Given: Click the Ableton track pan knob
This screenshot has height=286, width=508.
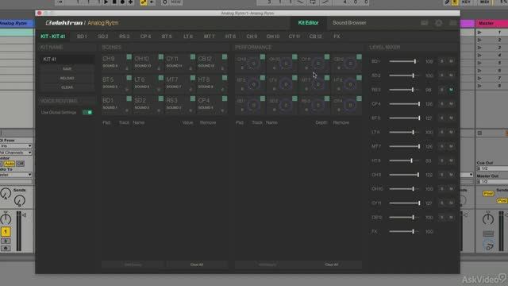Looking at the screenshot, I should coord(6,219).
